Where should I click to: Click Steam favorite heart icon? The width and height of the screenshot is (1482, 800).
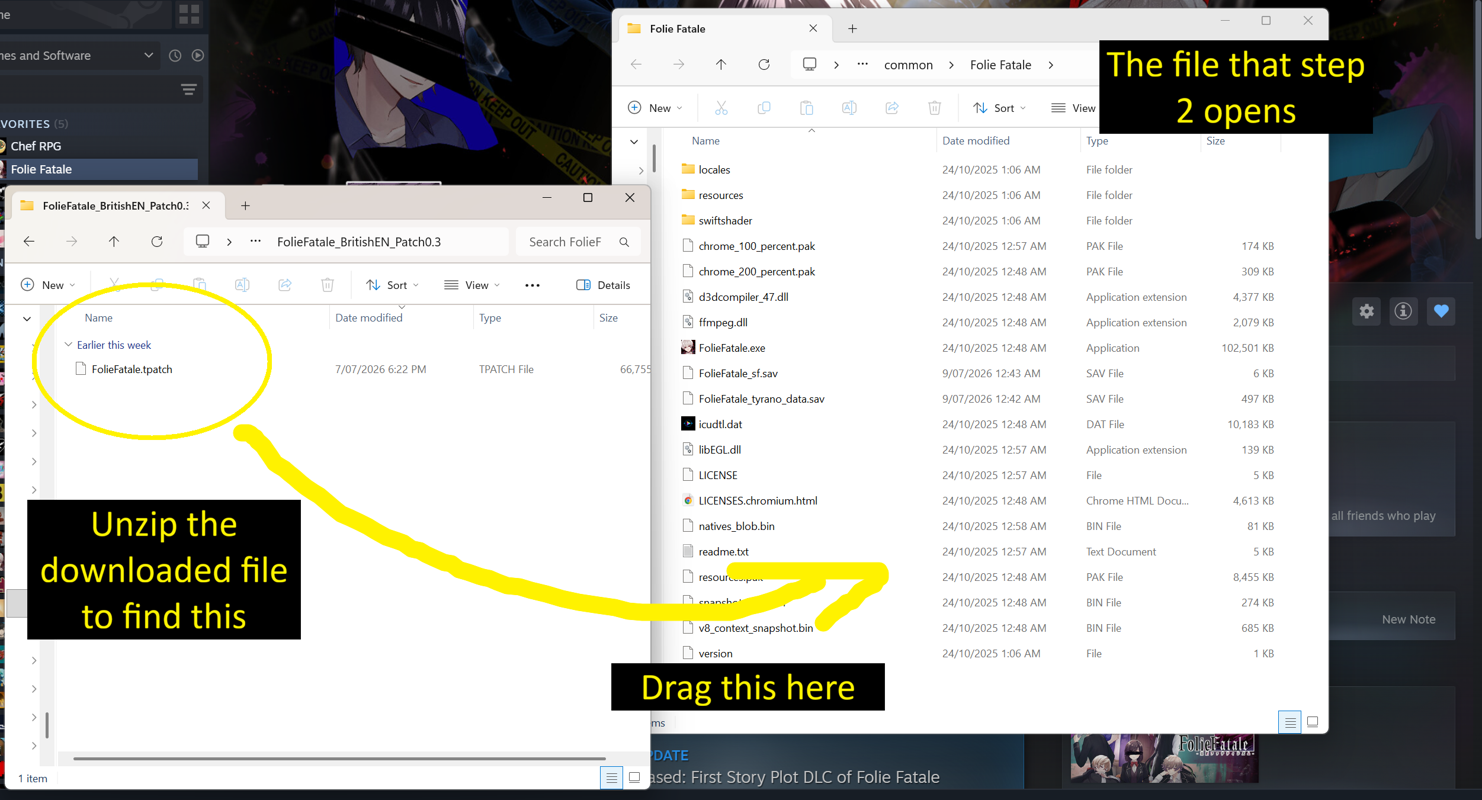1441,311
